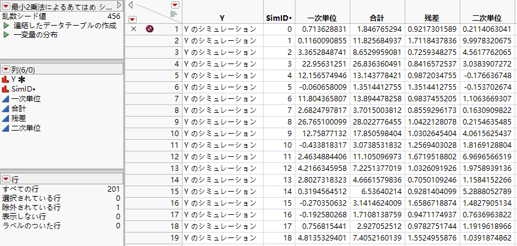Image resolution: width=517 pixels, height=246 pixels.
Task: Click the right arrow next to table name
Action: [120, 5]
